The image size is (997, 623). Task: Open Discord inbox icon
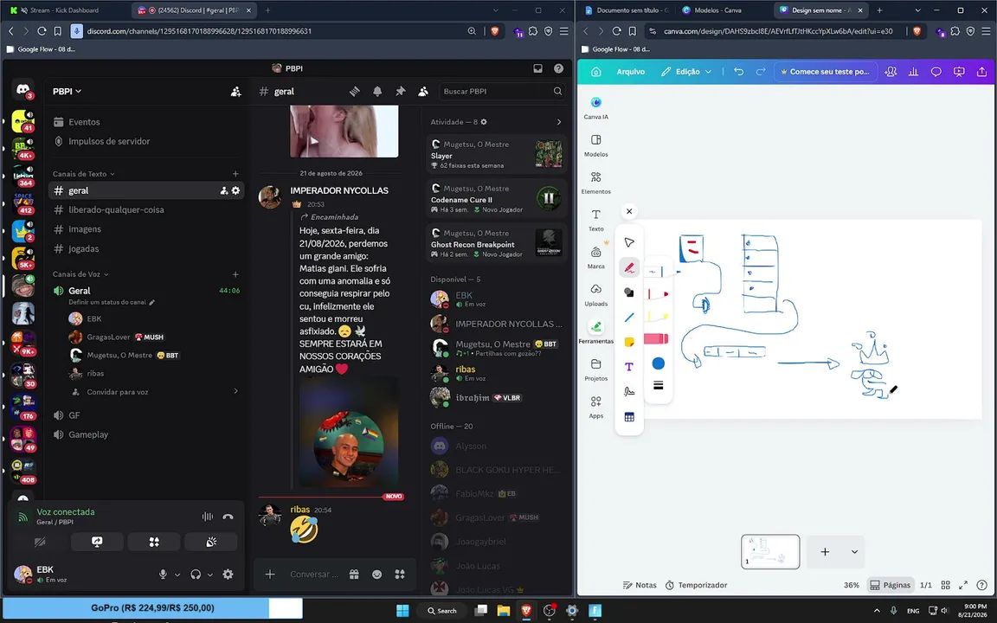click(x=538, y=68)
